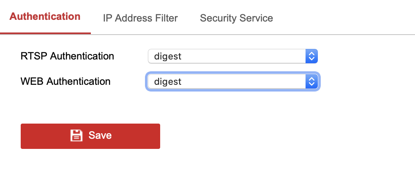Click empty middle of RTSP Authentication combo box
Image resolution: width=415 pixels, height=178 pixels.
tap(241, 56)
